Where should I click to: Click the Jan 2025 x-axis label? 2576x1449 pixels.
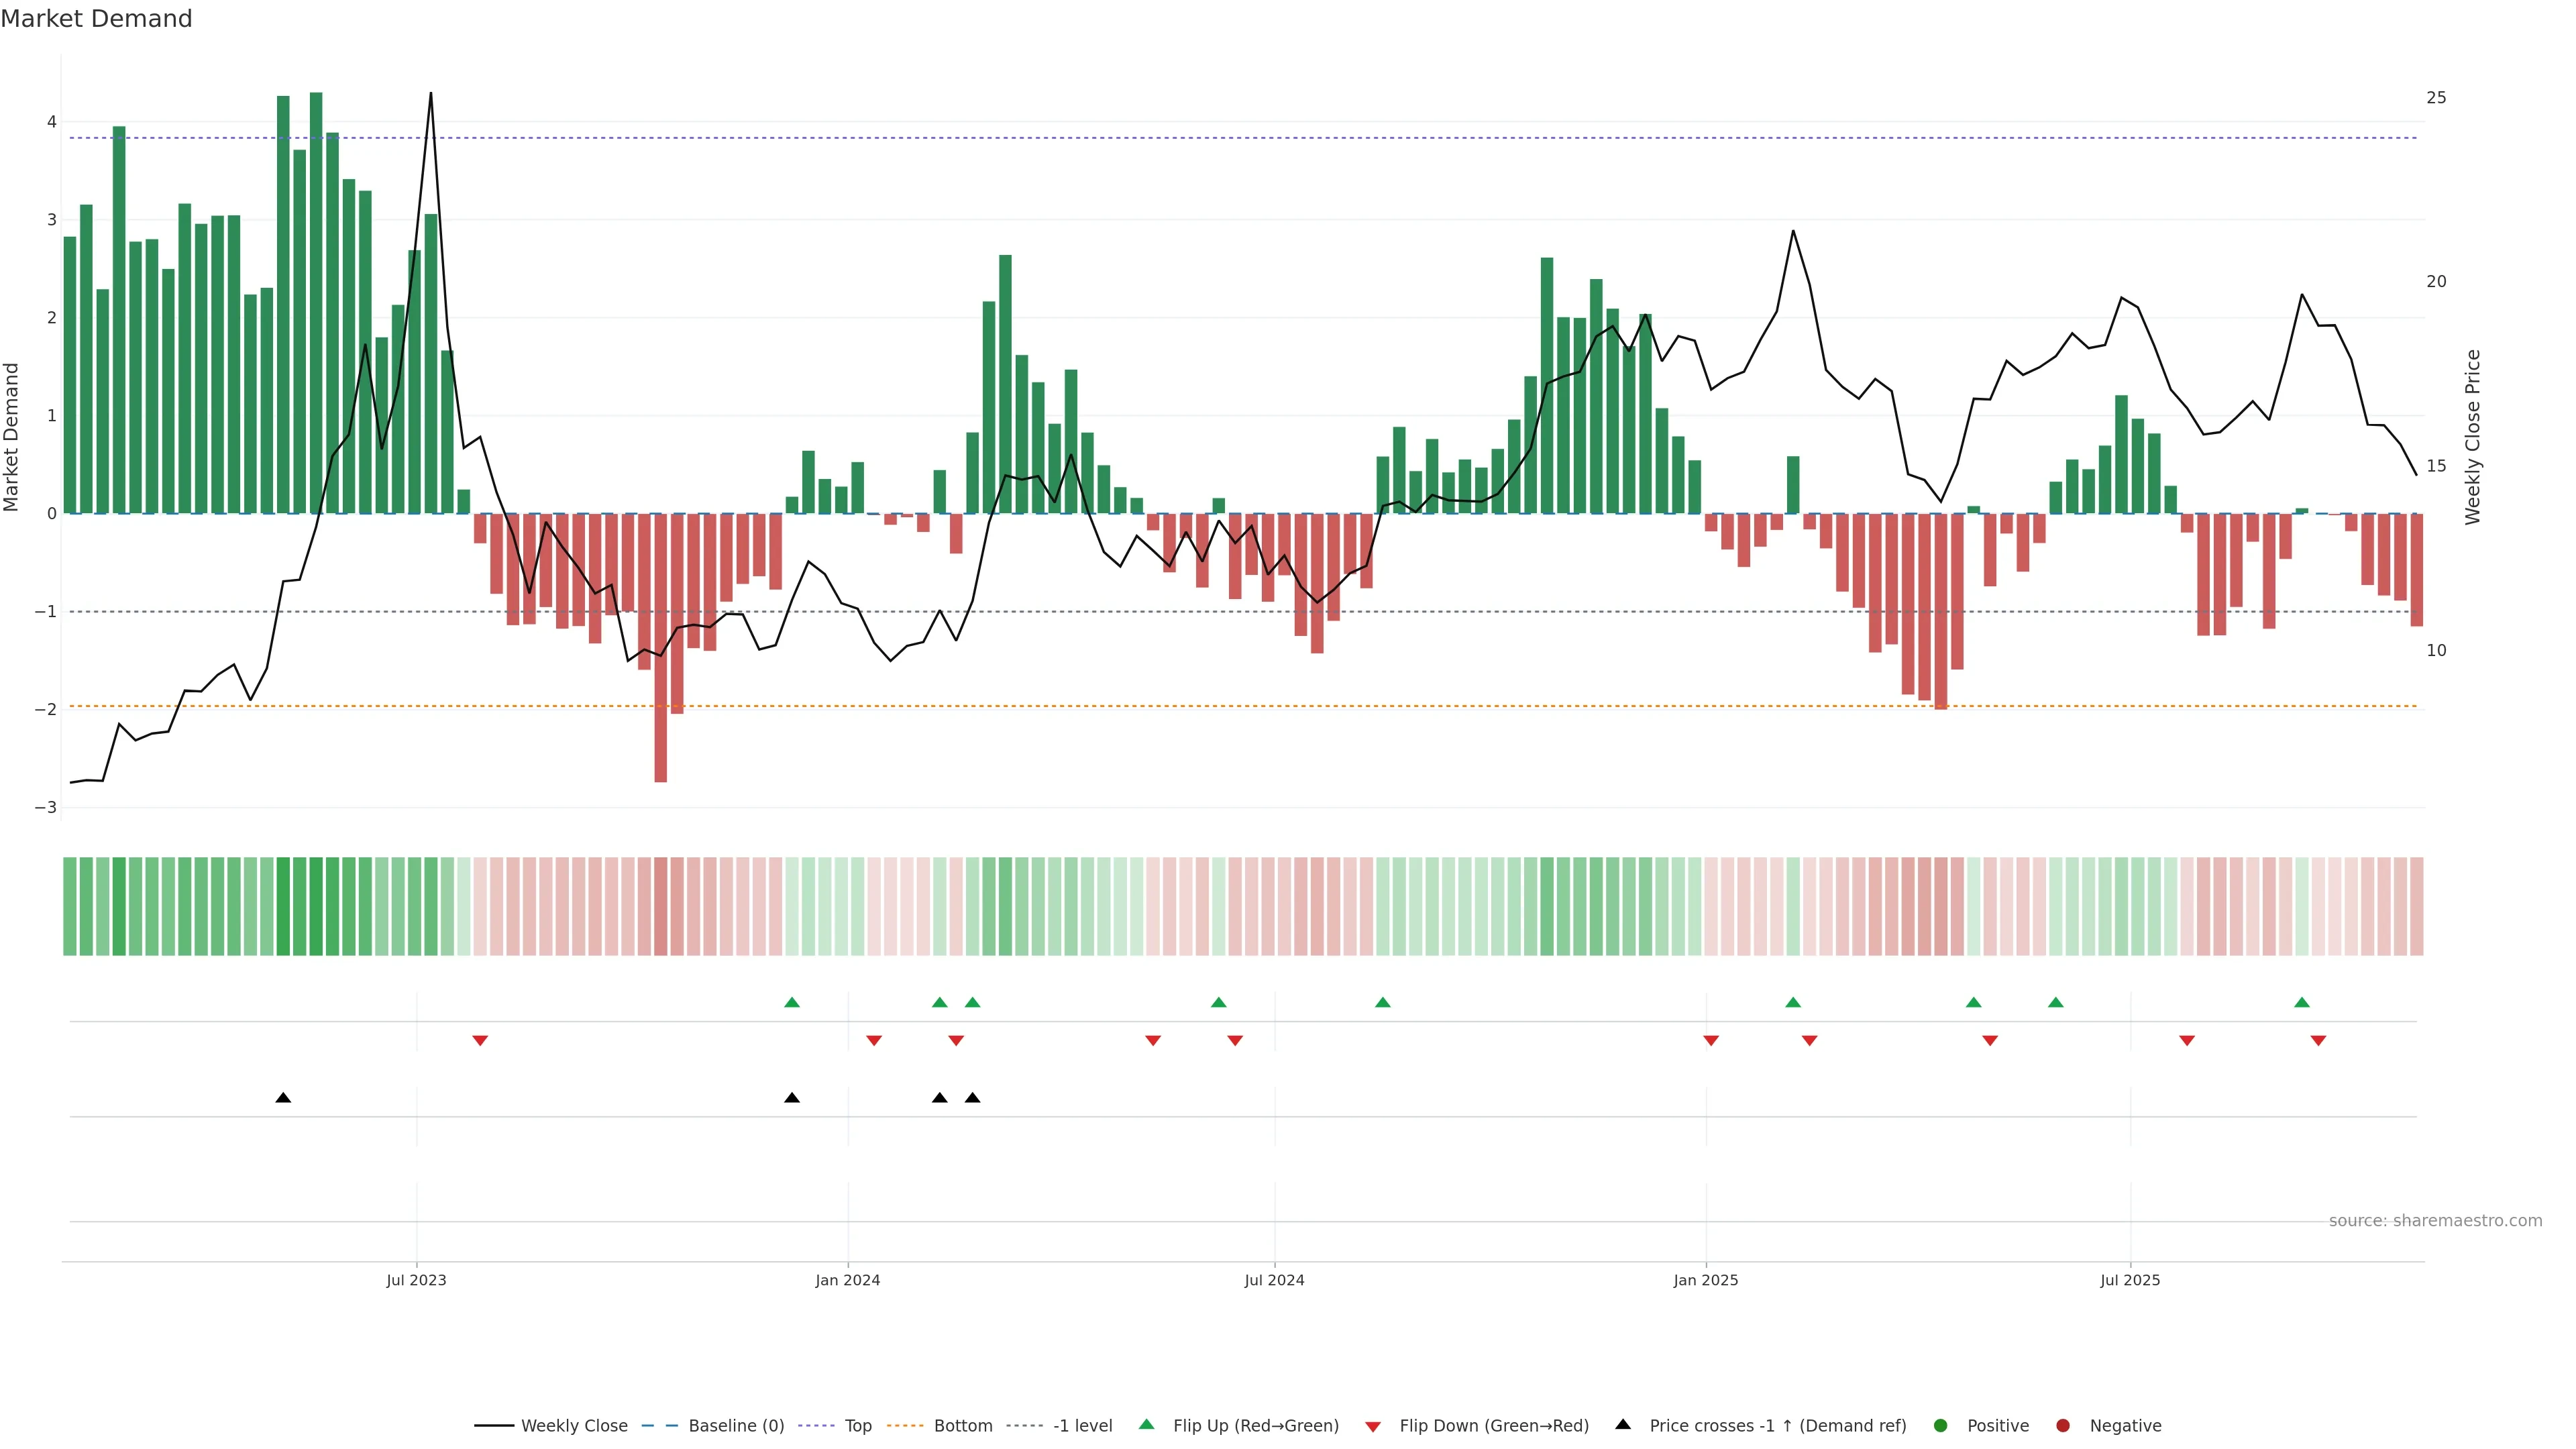(x=1706, y=1280)
